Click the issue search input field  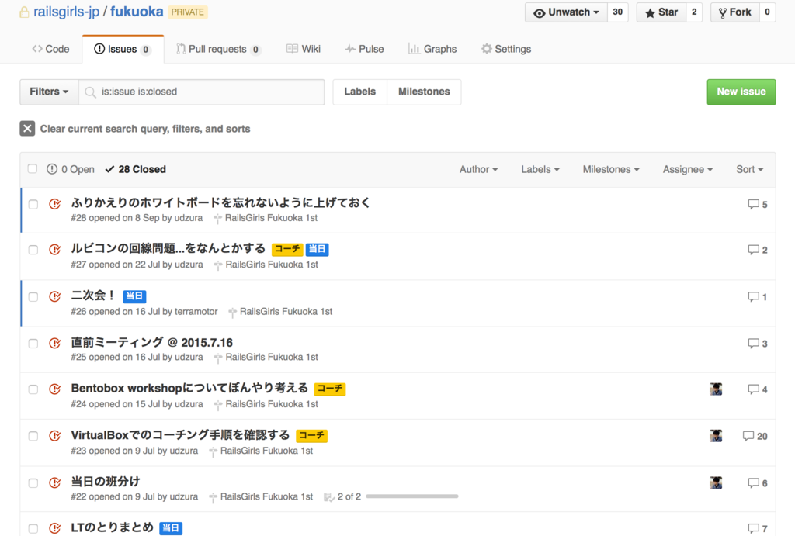click(x=202, y=92)
